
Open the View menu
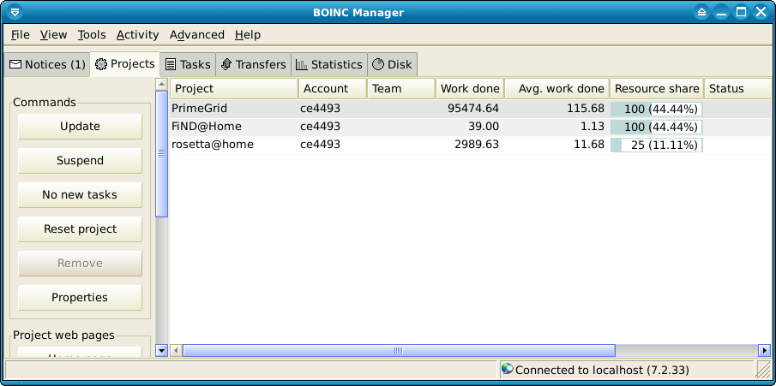point(53,34)
